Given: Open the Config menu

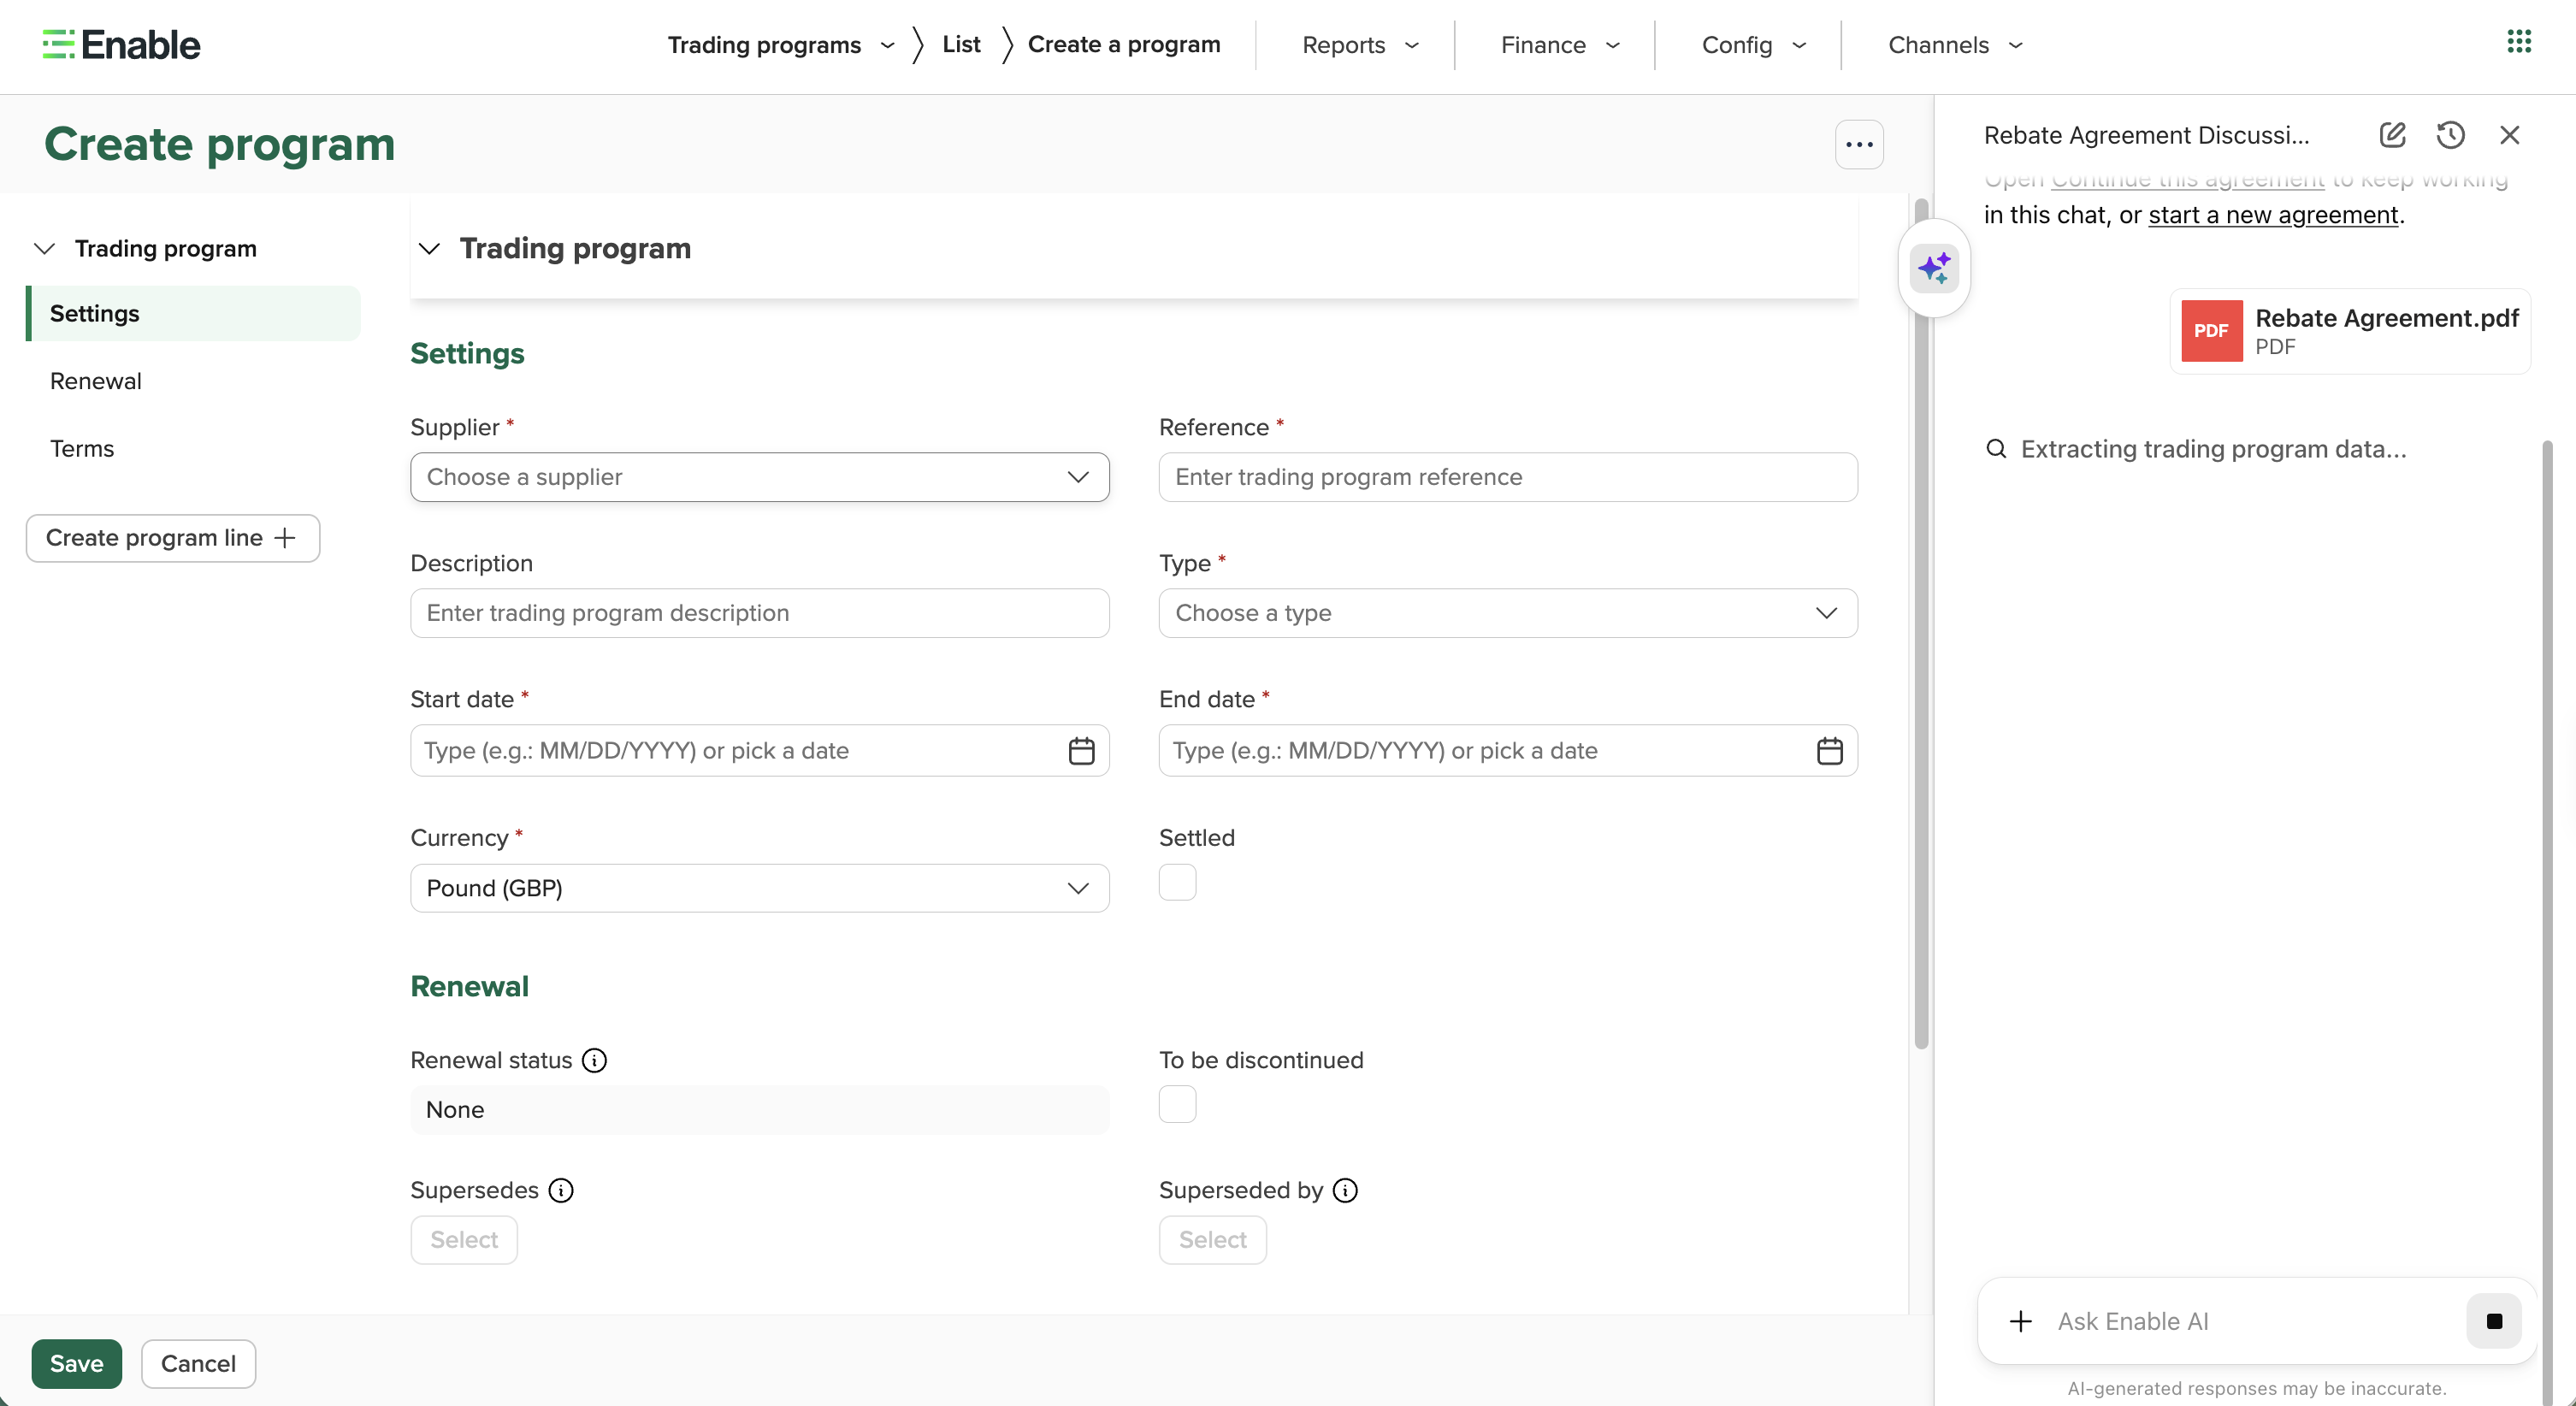Looking at the screenshot, I should point(1754,45).
